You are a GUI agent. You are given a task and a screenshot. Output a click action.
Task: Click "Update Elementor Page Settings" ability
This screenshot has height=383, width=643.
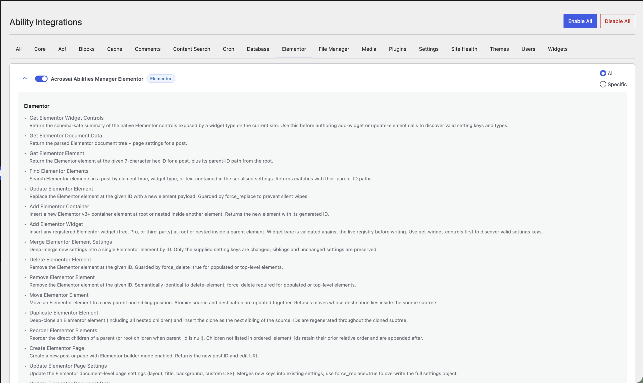[x=68, y=366]
